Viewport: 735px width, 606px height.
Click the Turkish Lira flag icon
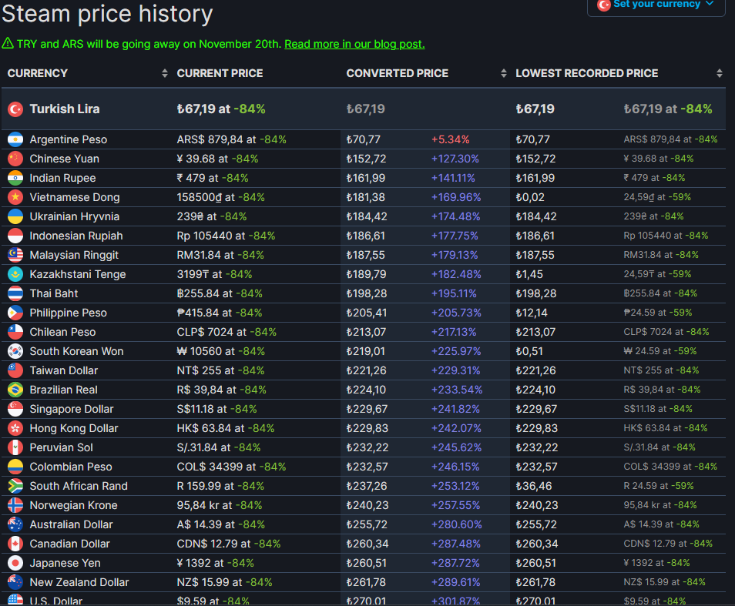click(15, 109)
